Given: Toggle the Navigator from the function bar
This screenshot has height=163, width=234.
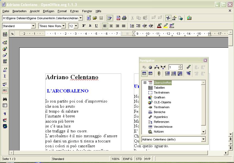Looking at the screenshot, I should [x=168, y=18].
